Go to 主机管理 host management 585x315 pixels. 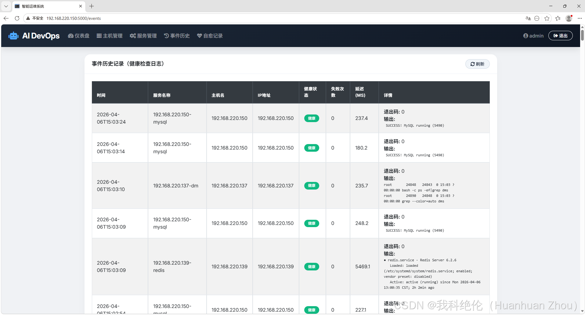(110, 36)
